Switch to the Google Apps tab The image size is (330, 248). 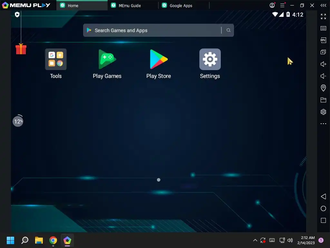pos(184,5)
